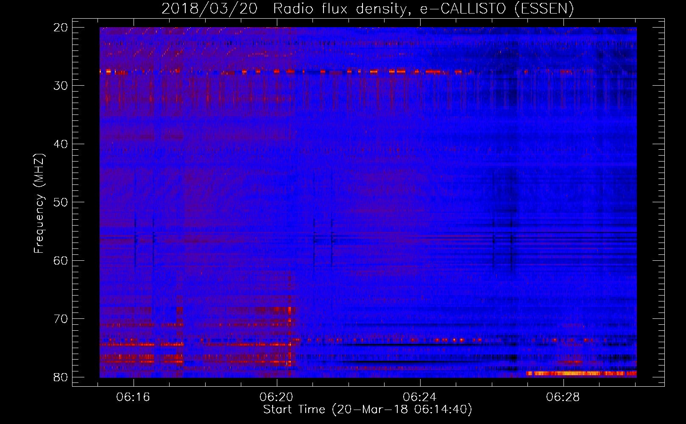Click the 06:16 time tick label
Viewport: 686px width, 424px height.
(x=133, y=397)
